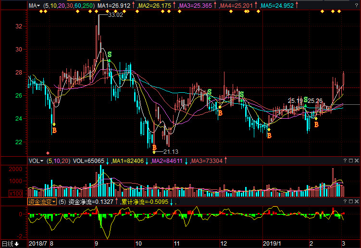The image size is (361, 248).
Task: Open the 资金流变 indicator selector
Action: (x=42, y=202)
